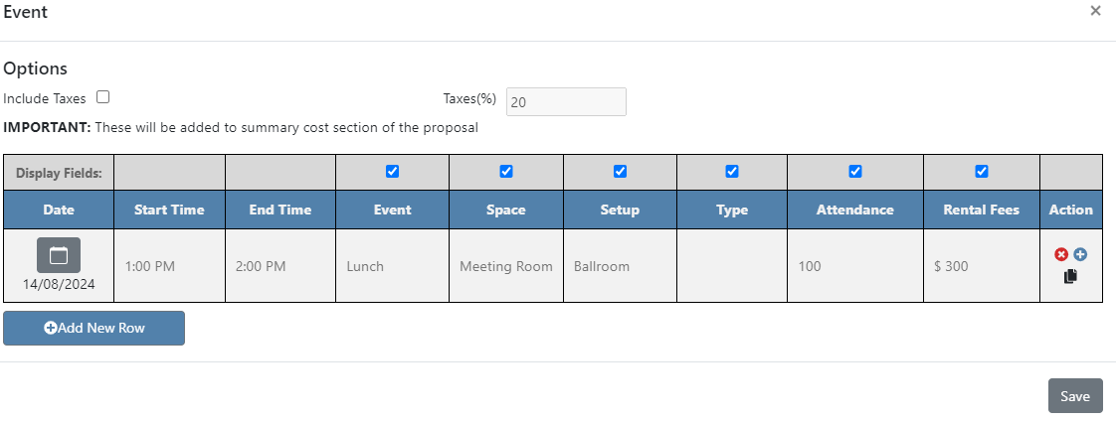Uncheck the Event display field checkbox
The image size is (1116, 421).
392,171
